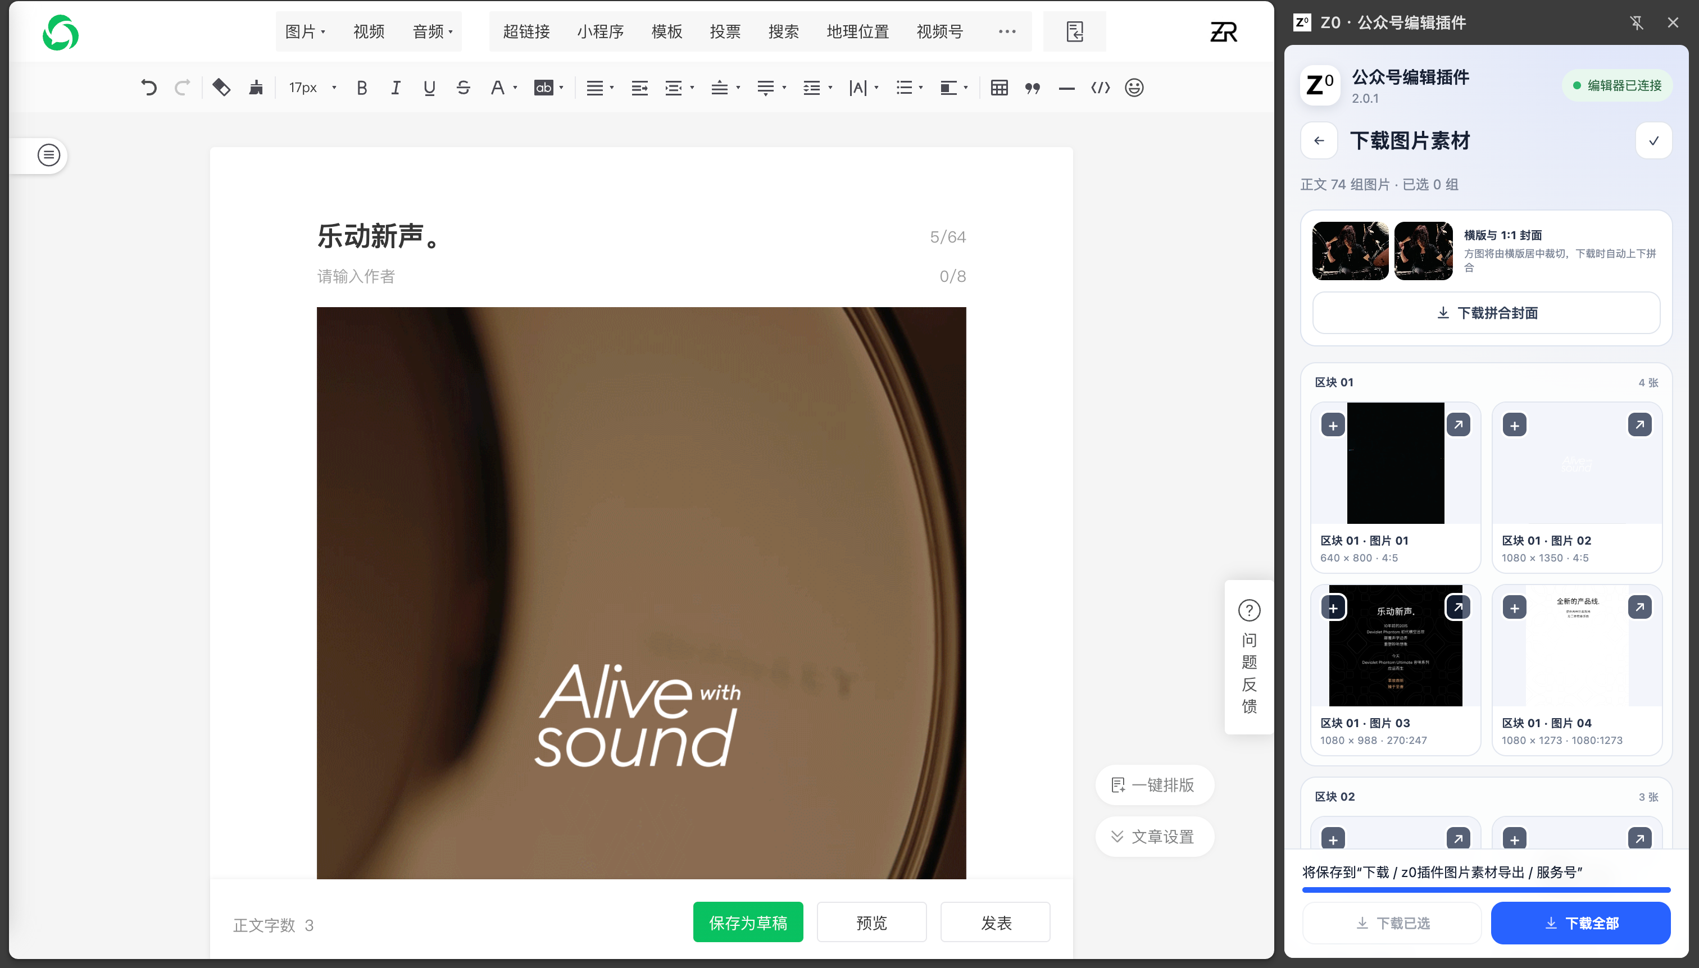Toggle strikethrough formatting

(x=463, y=88)
